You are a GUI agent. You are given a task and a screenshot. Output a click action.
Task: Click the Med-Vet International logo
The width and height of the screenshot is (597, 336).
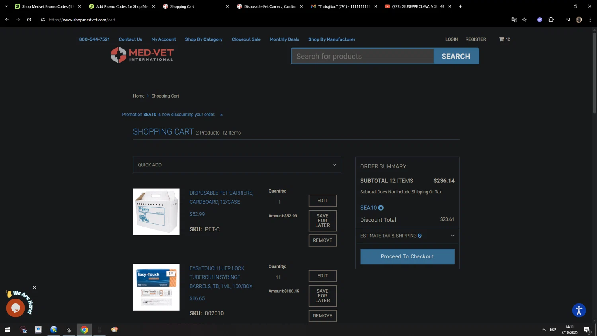(142, 55)
